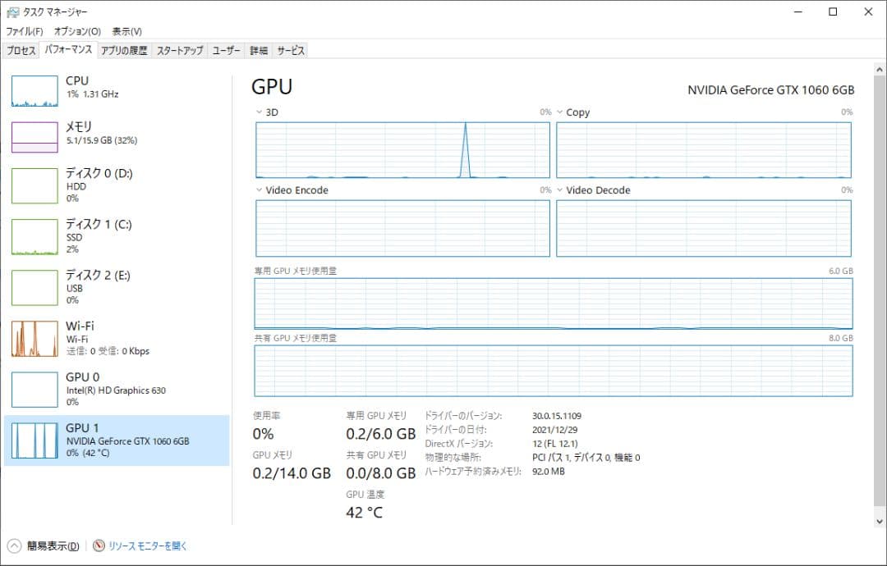This screenshot has width=887, height=566.
Task: Select the Video Decode graph area
Action: click(704, 228)
